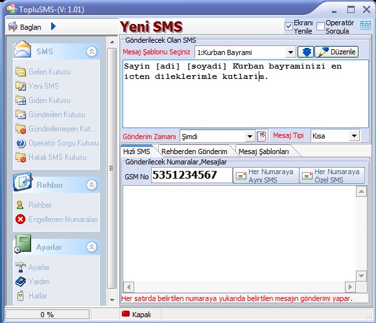Screen dimensions: 376x323
Task: Click Her Numaraya Aynı SMS button
Action: tap(266, 175)
